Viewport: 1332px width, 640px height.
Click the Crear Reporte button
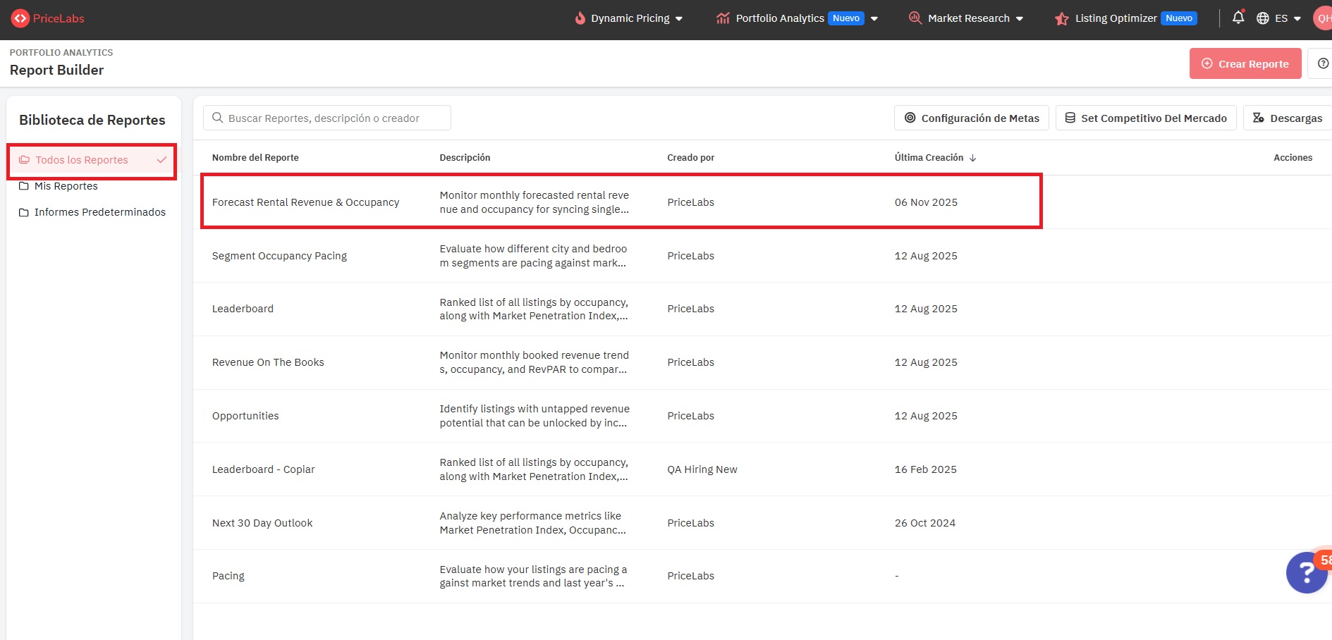(1245, 63)
